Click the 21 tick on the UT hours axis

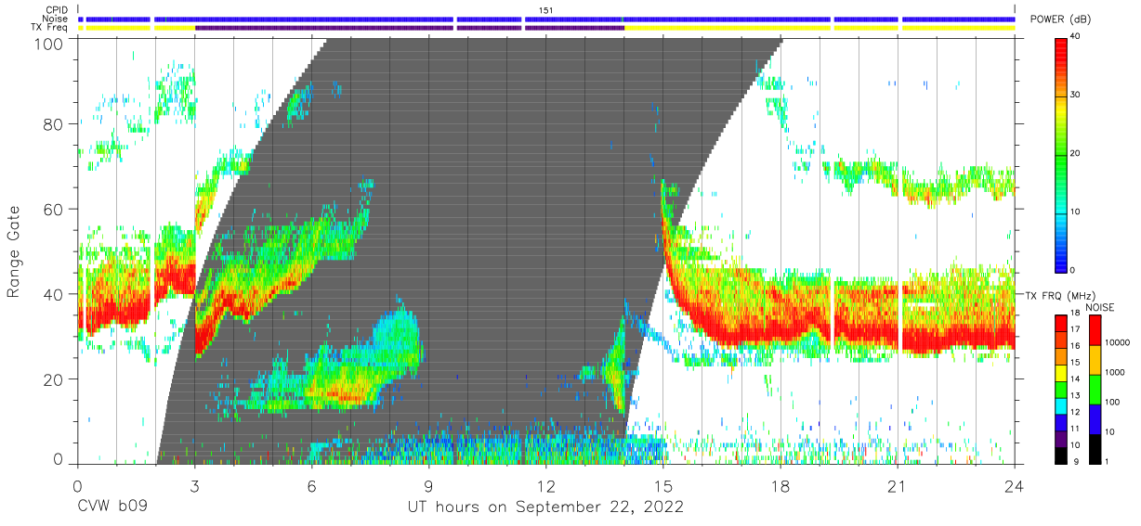[x=898, y=484]
